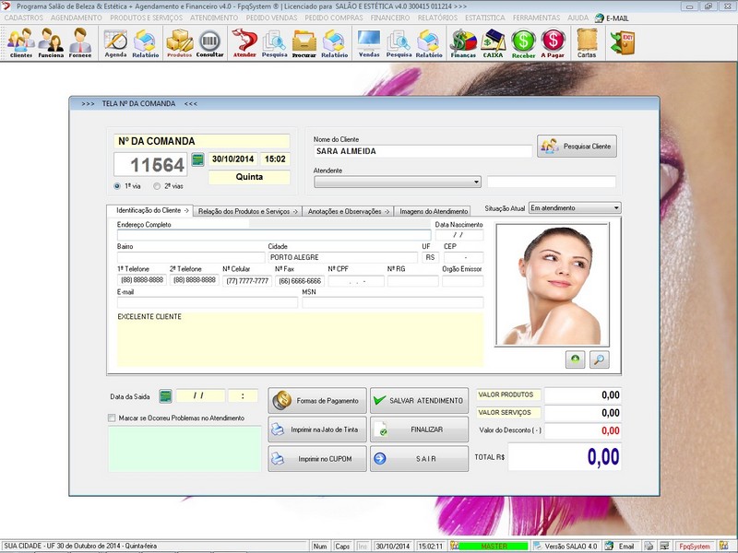The width and height of the screenshot is (738, 553).
Task: Expand the Atendente dropdown
Action: click(476, 182)
